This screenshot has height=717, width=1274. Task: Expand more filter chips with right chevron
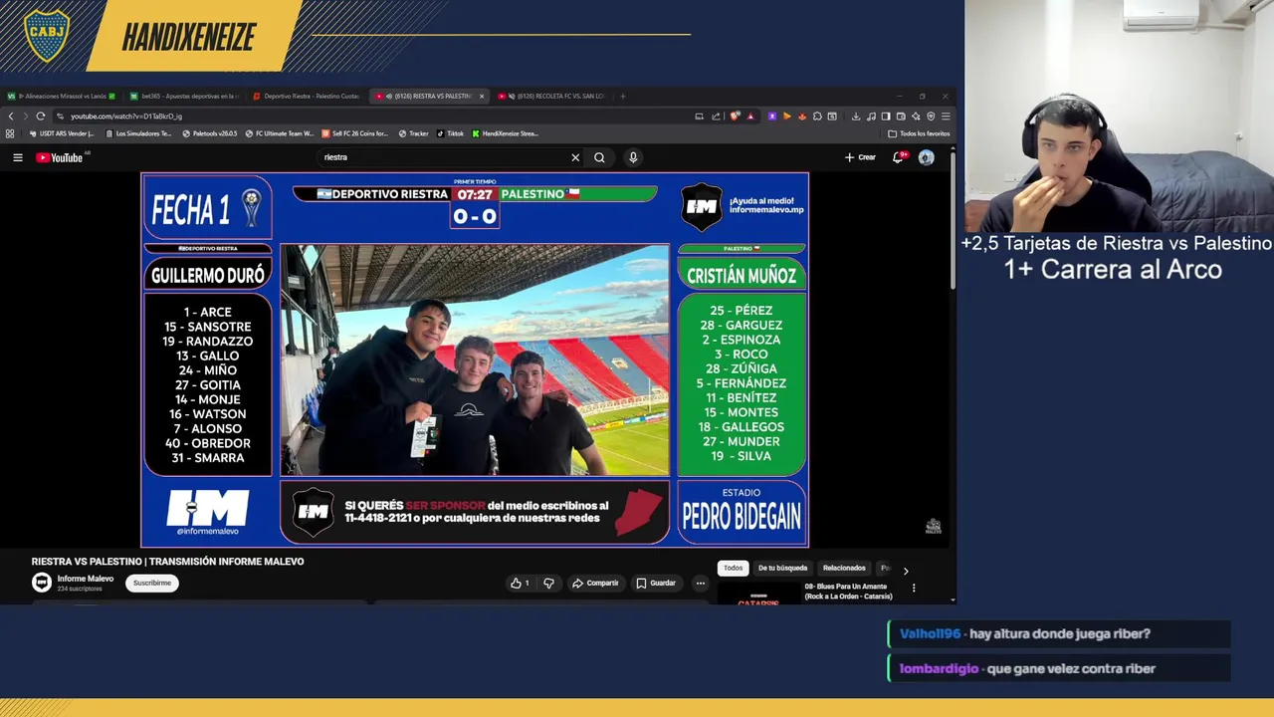[x=906, y=571]
